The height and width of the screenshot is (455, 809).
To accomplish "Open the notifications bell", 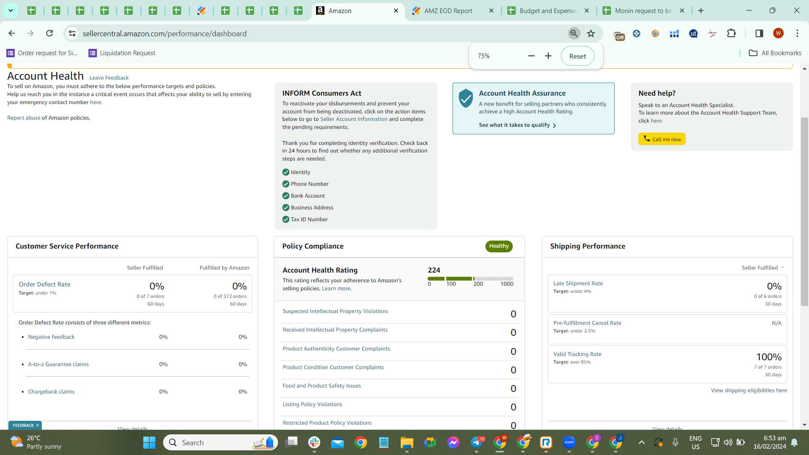I will 794,442.
